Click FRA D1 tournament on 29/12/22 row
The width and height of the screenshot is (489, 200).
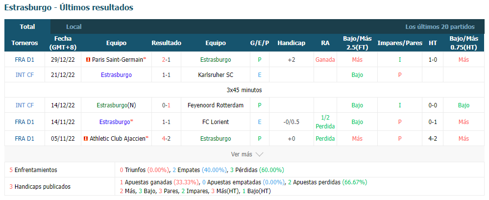24,60
